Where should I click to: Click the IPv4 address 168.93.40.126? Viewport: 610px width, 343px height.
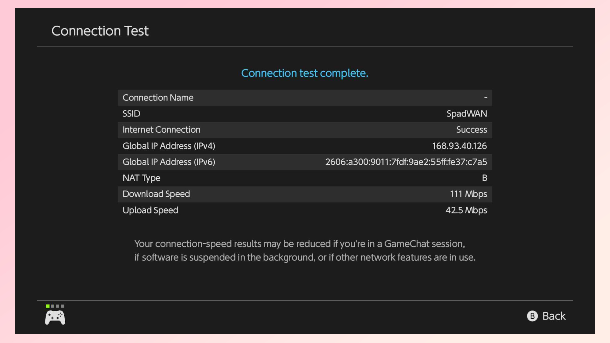pos(459,146)
